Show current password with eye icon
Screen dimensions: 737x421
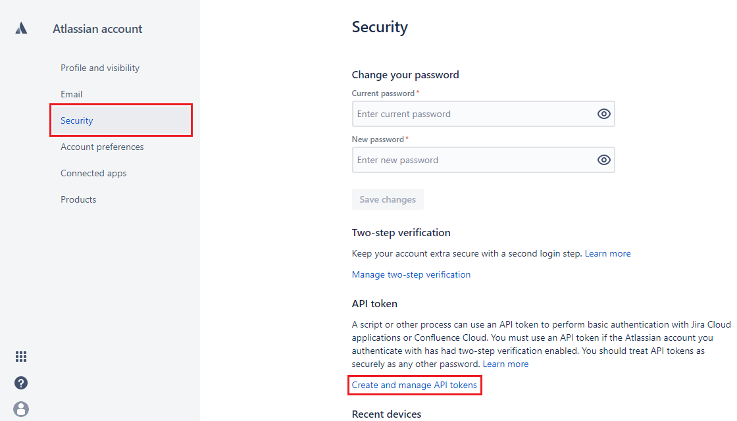(604, 114)
